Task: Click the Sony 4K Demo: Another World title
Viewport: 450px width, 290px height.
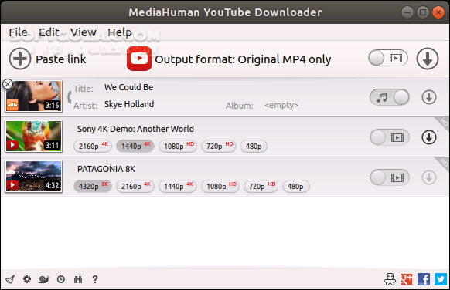Action: pos(135,129)
